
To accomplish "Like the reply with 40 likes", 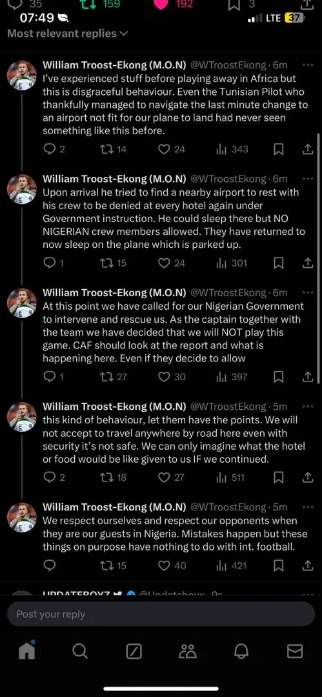I will tap(172, 566).
